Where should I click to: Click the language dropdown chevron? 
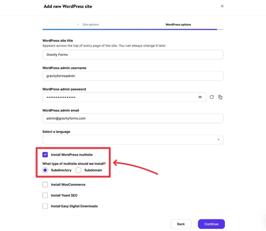click(x=218, y=139)
